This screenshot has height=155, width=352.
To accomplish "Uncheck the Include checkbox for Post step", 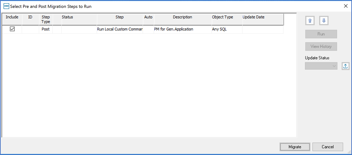I will pyautogui.click(x=12, y=29).
